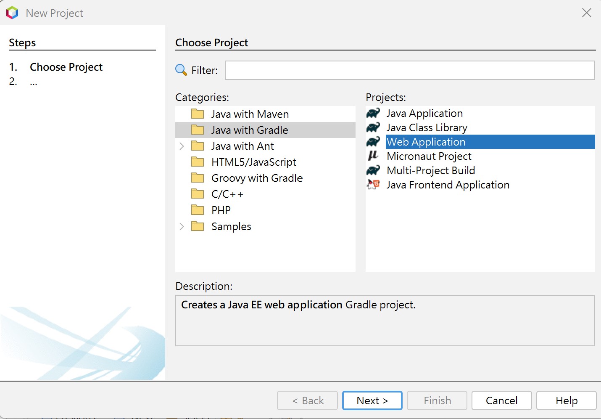Screen dimensions: 601x419
Task: Focus the Filter text field
Action: click(410, 70)
